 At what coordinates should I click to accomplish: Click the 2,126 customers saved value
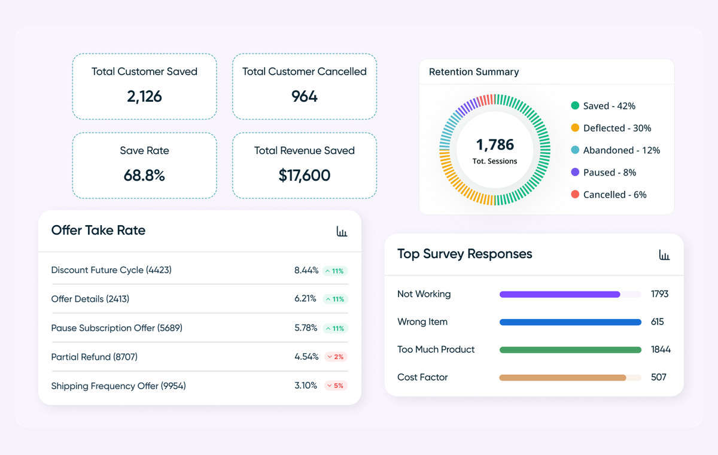[x=144, y=96]
